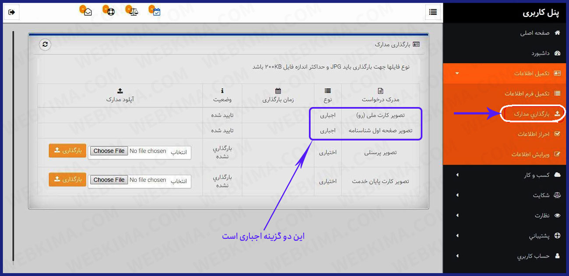Click the تصویر کارت پایان خدمت name cell
569x276 pixels.
(381, 181)
